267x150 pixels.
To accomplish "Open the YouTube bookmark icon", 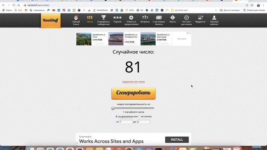I will [x=54, y=10].
